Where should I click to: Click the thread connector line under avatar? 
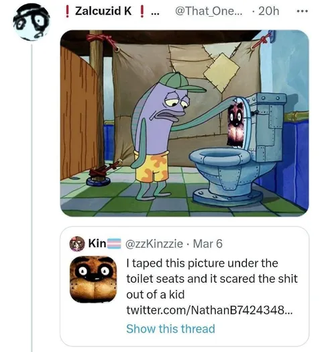32,197
